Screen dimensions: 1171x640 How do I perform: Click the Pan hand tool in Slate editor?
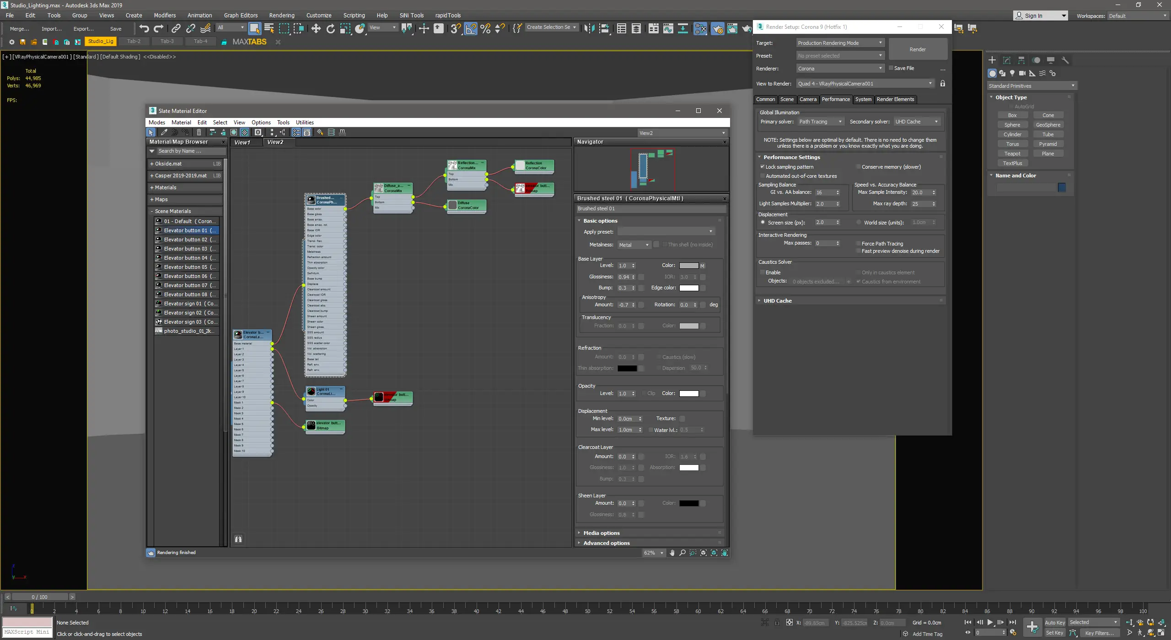click(x=672, y=553)
